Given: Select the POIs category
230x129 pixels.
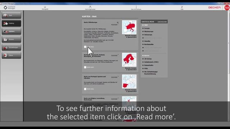Looking at the screenshot, I should (x=146, y=68).
